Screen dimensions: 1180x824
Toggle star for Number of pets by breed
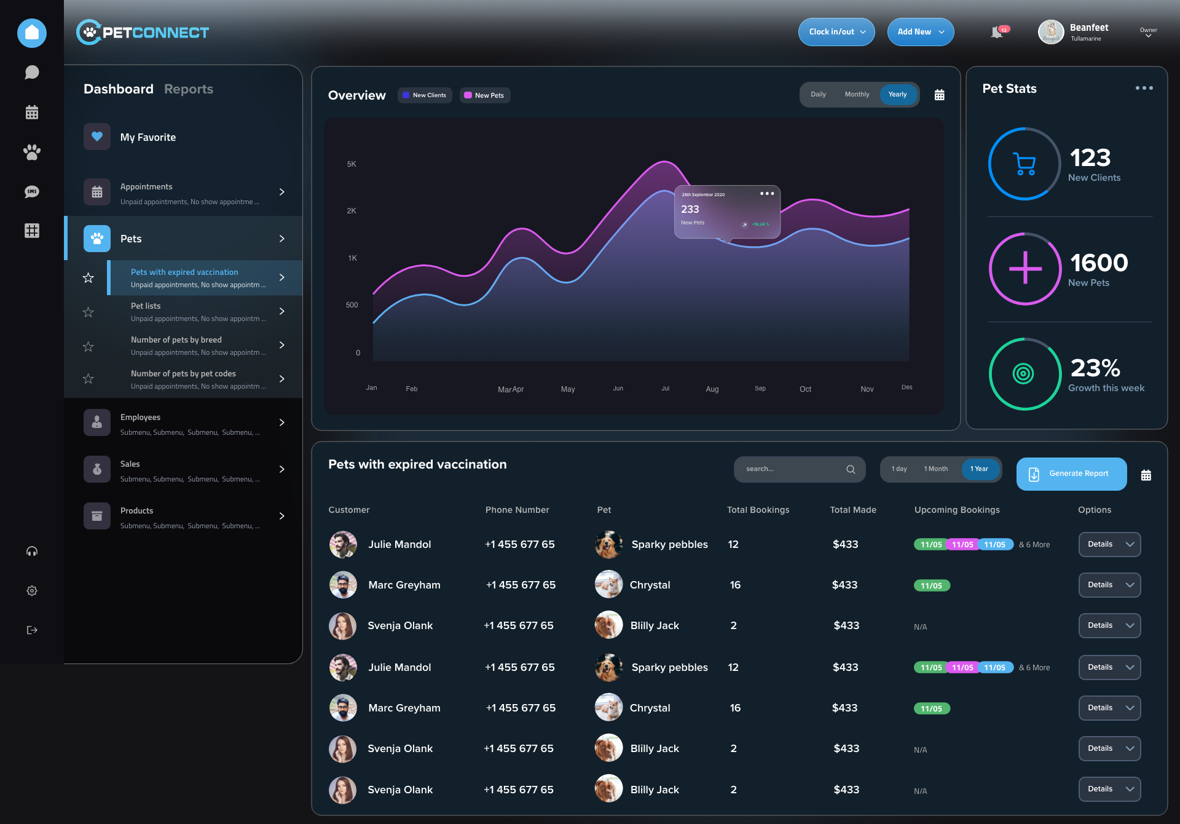(x=88, y=346)
